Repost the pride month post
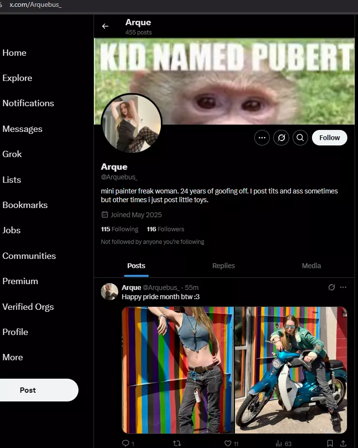 [x=177, y=443]
